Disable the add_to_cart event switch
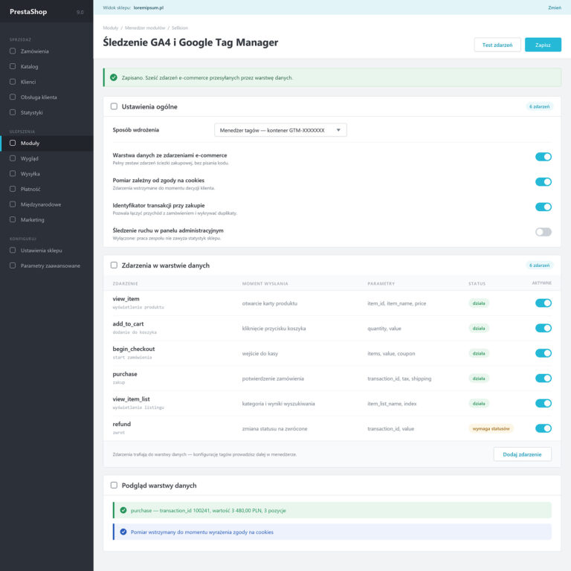Image resolution: width=571 pixels, height=571 pixels. pos(543,328)
